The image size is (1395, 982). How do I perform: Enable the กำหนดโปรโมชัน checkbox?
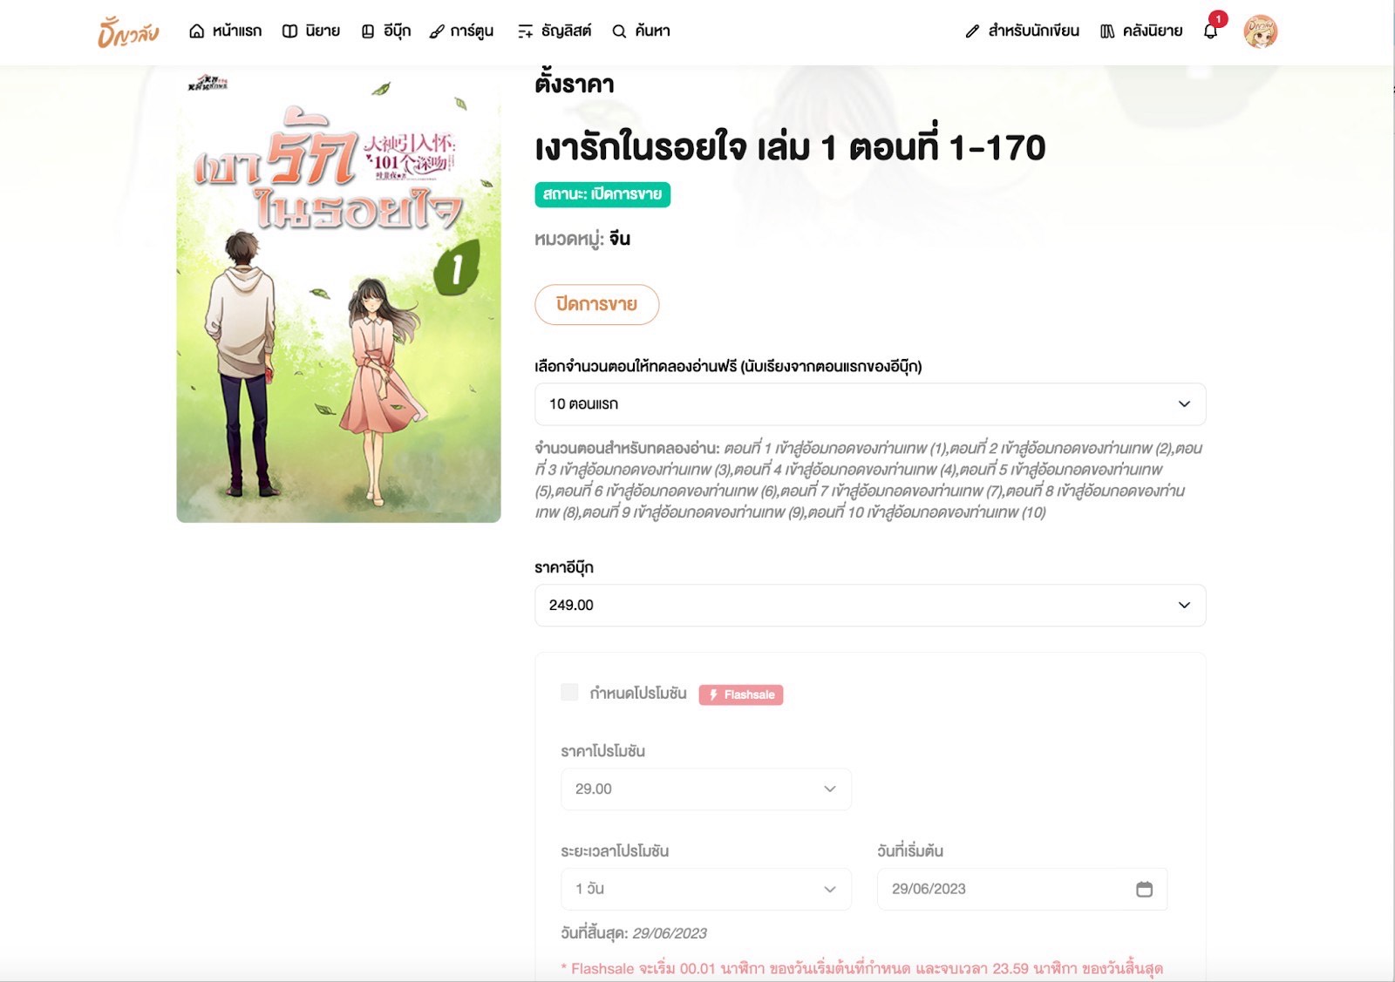[x=569, y=693]
